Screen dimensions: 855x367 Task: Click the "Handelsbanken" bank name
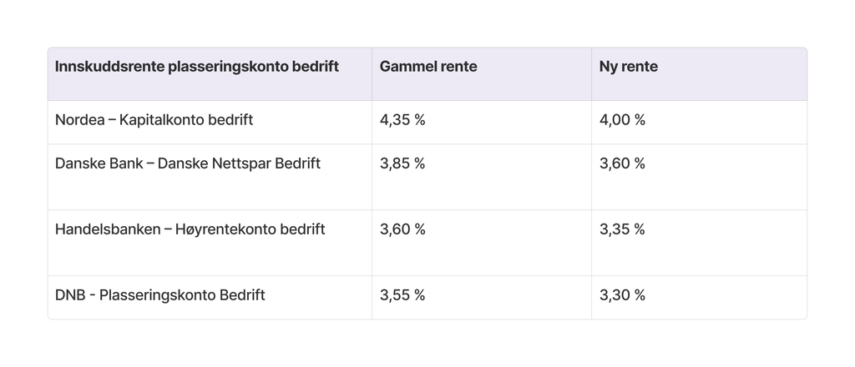click(x=108, y=229)
